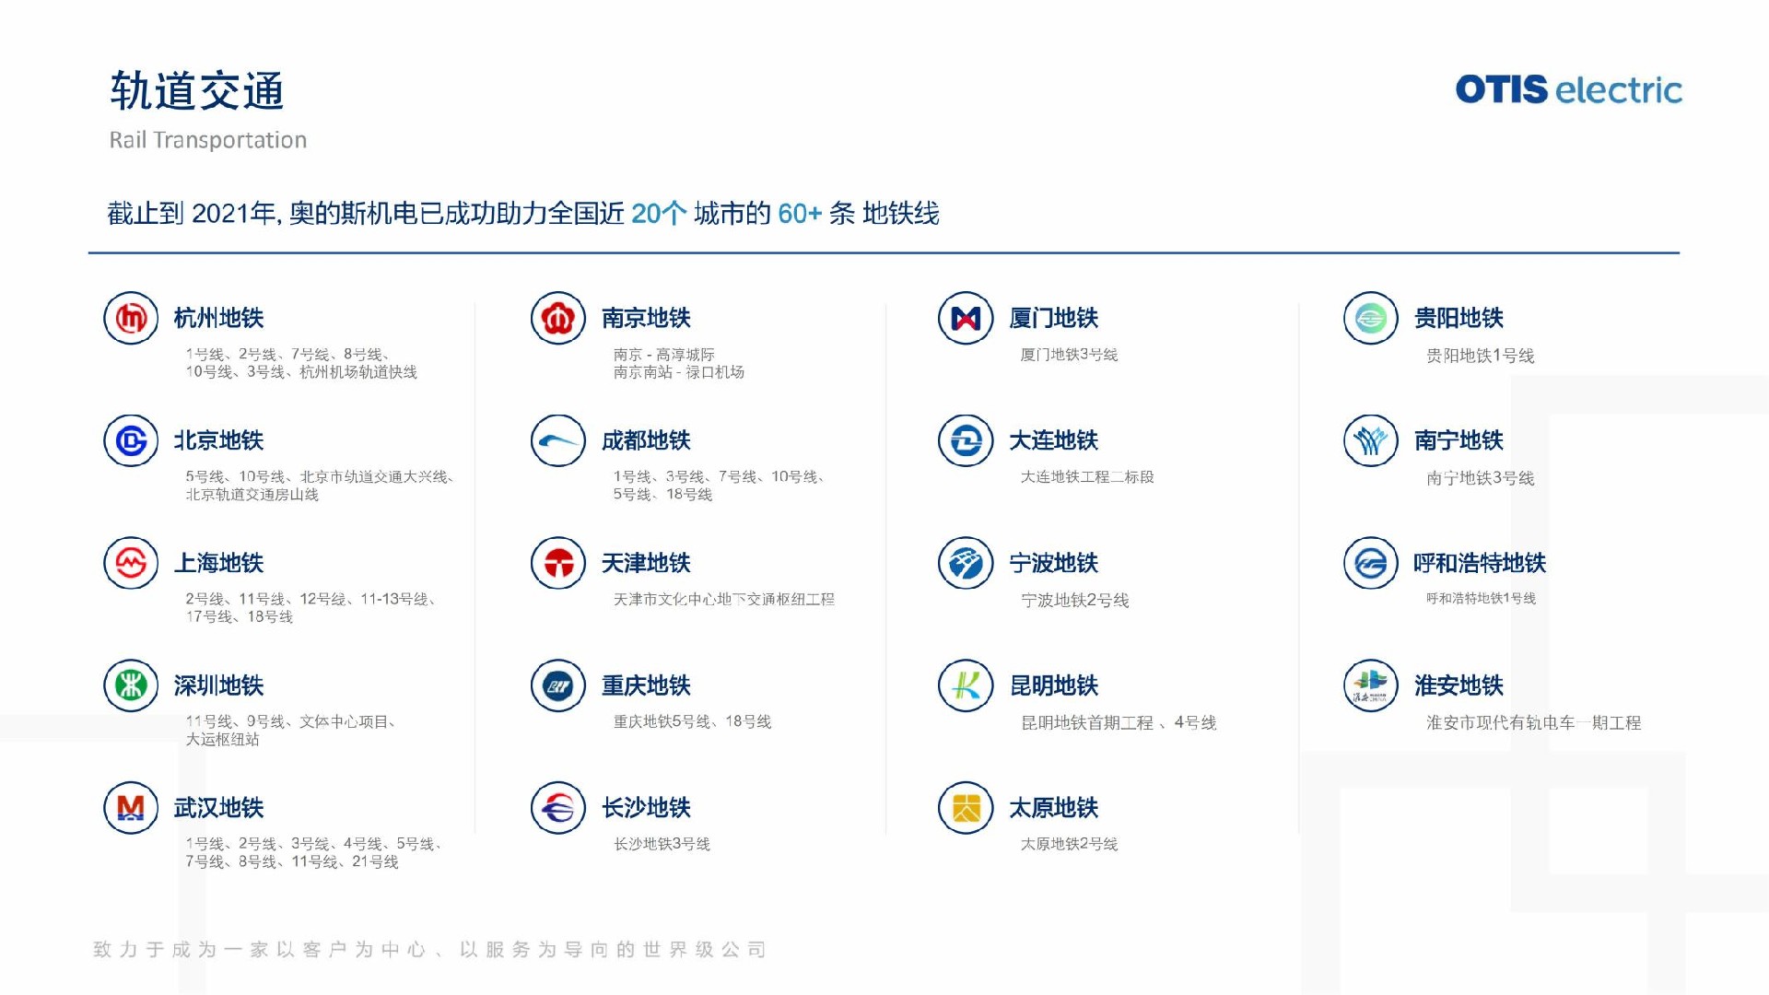Select the Rail Transportation subtitle

pos(208,140)
